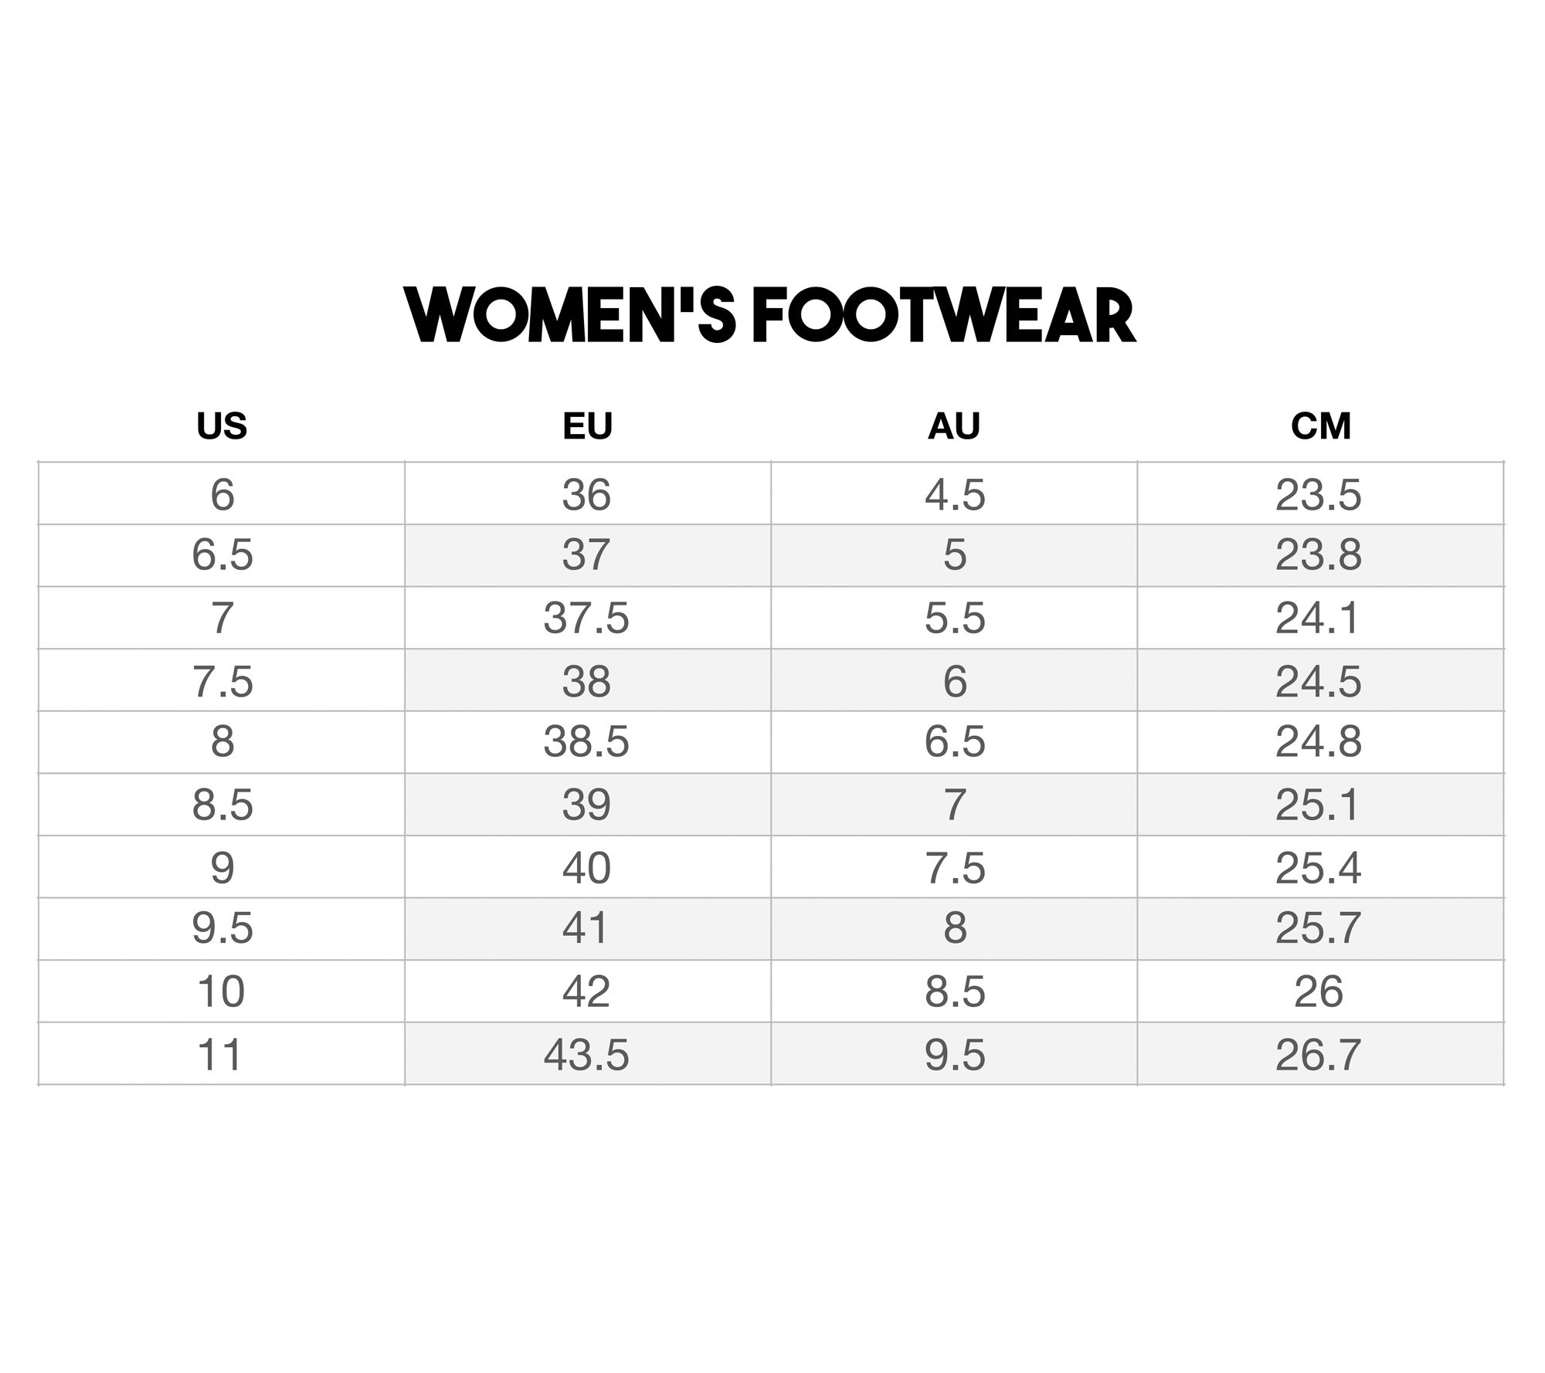This screenshot has width=1545, height=1373.
Task: Select EU size 40 cell
Action: [x=587, y=867]
